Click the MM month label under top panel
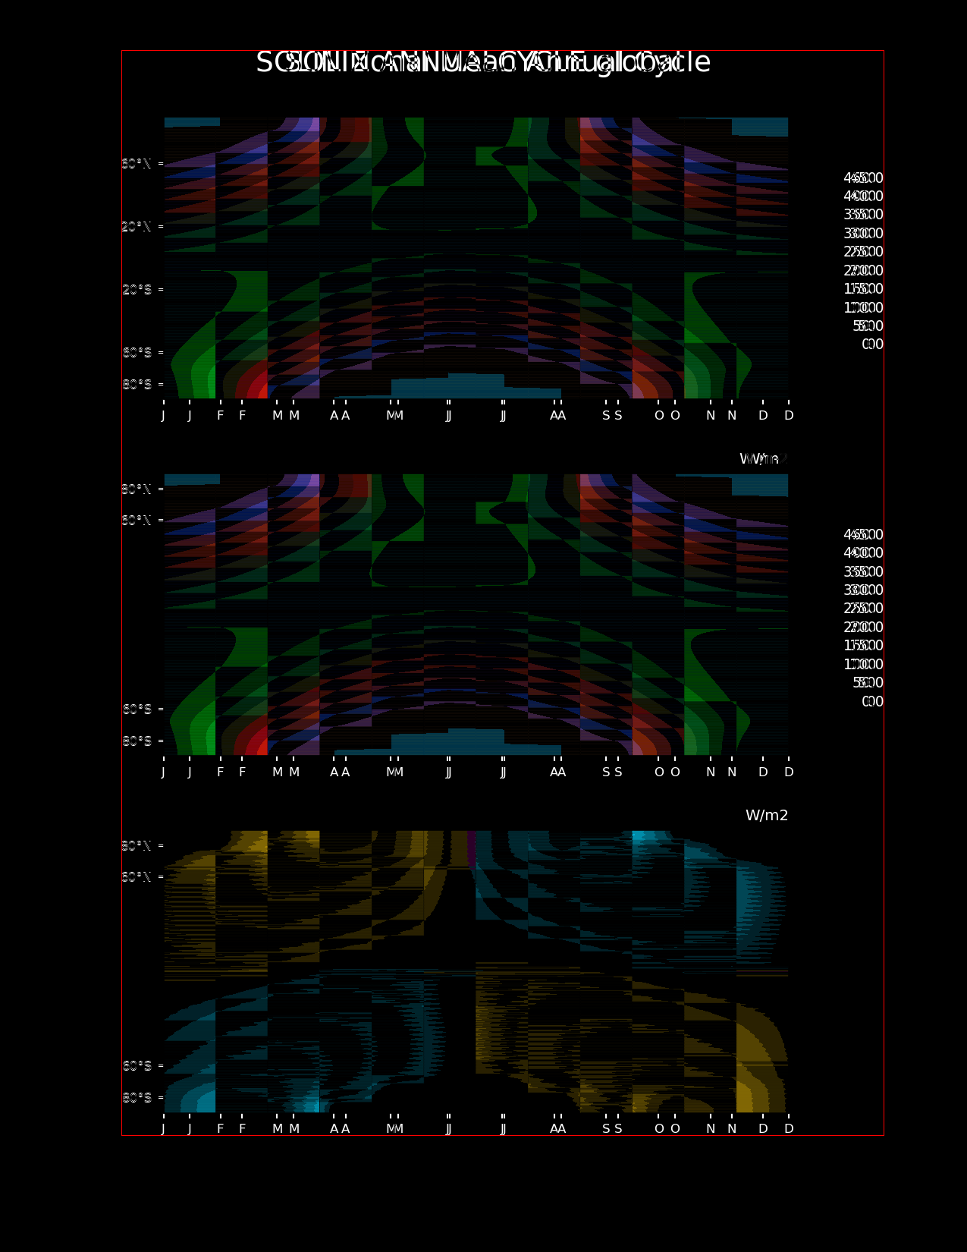The width and height of the screenshot is (967, 1252). click(394, 415)
